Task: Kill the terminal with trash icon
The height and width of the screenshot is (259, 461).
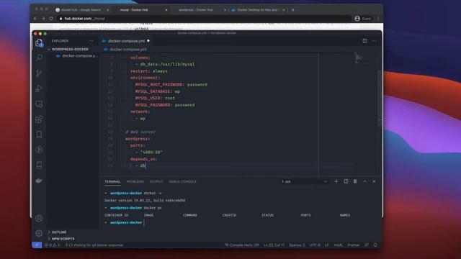Action: [355, 181]
